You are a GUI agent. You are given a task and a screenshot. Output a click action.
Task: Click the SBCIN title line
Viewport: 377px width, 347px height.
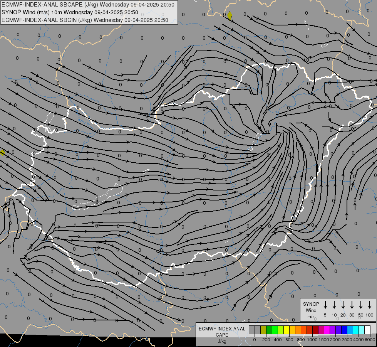pos(85,20)
